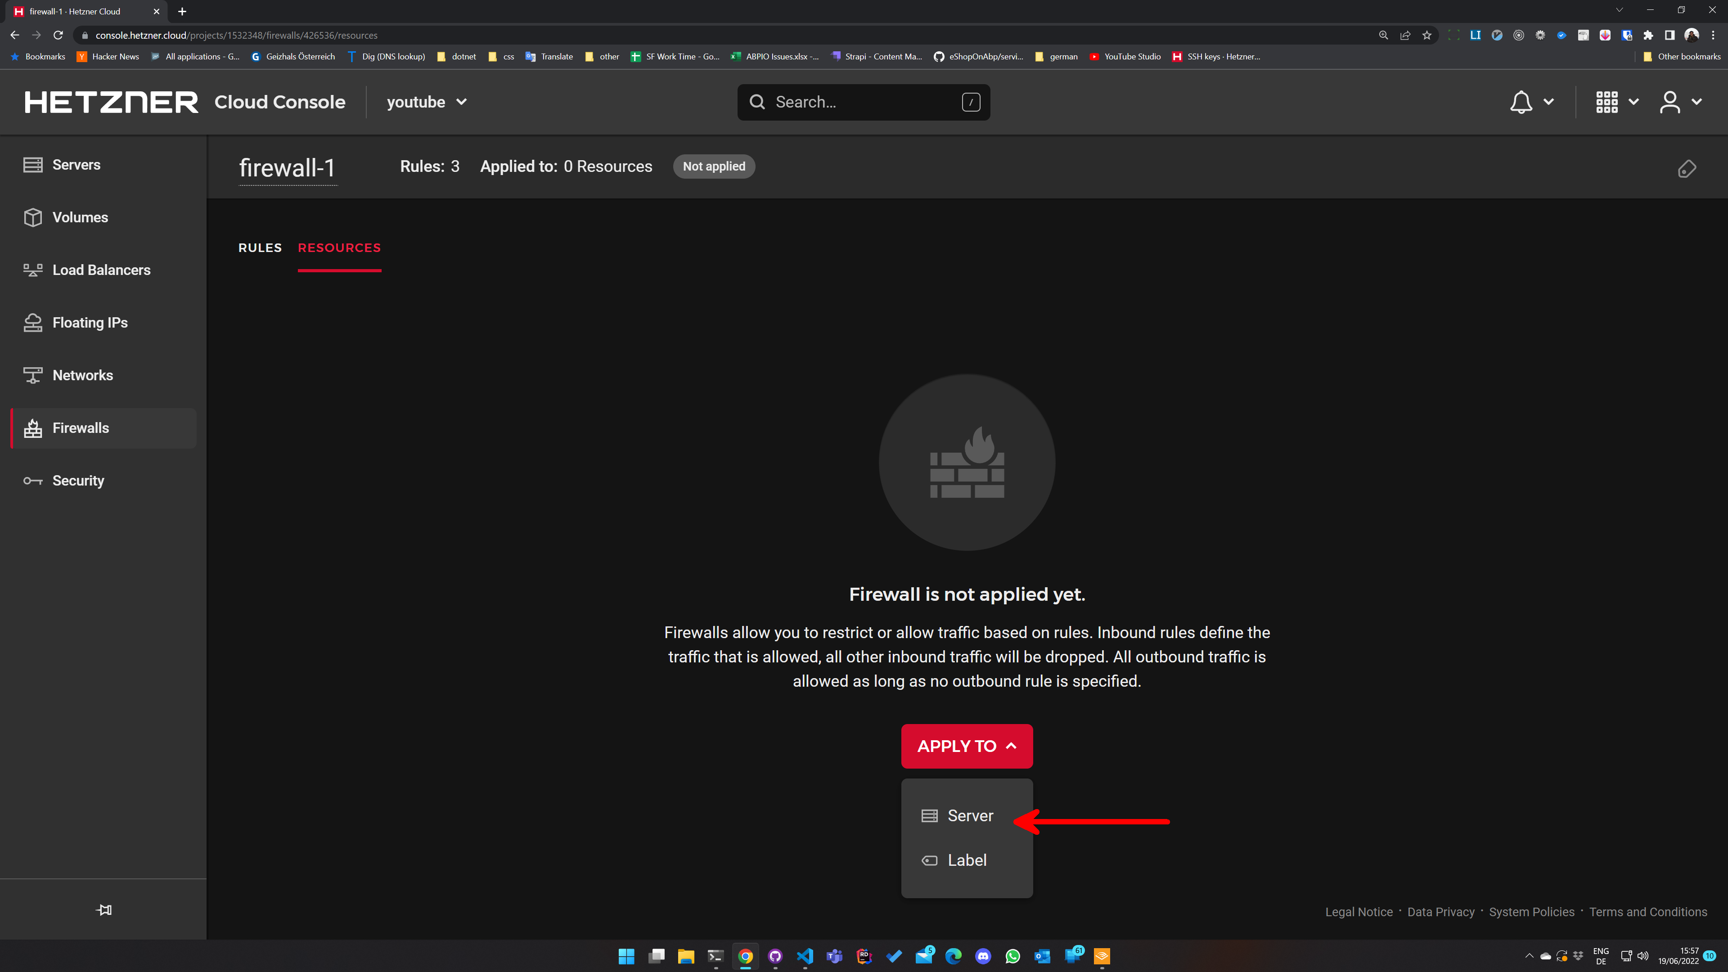This screenshot has height=972, width=1728.
Task: Open Load Balancers page
Action: pos(101,270)
